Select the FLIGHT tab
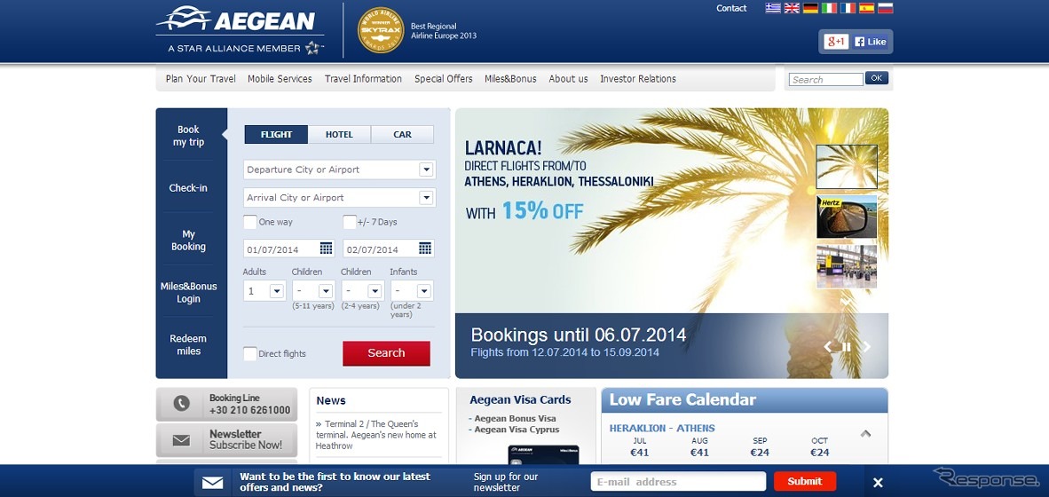Viewport: 1049px width, 497px height. [x=276, y=134]
